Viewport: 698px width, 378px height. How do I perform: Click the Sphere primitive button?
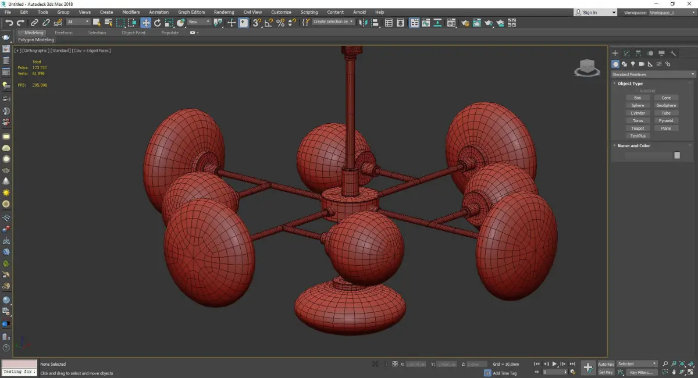pyautogui.click(x=638, y=105)
